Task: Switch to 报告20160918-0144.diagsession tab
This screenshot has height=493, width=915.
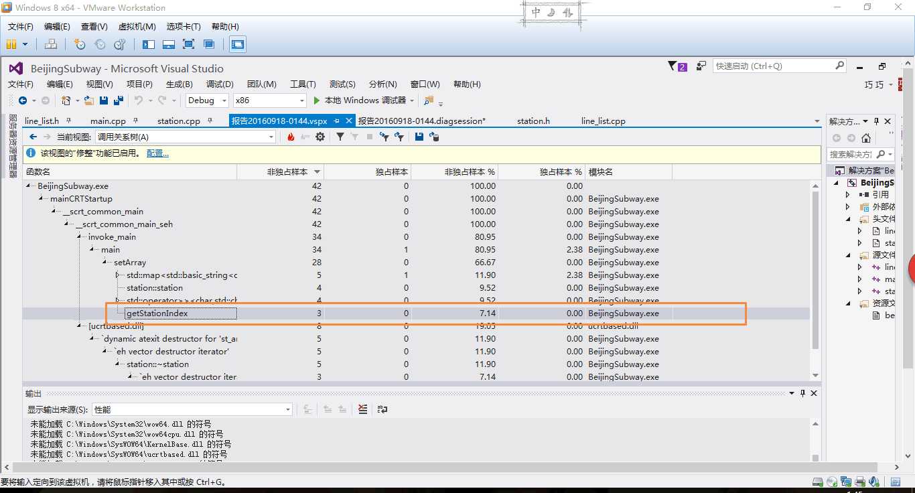Action: point(421,121)
